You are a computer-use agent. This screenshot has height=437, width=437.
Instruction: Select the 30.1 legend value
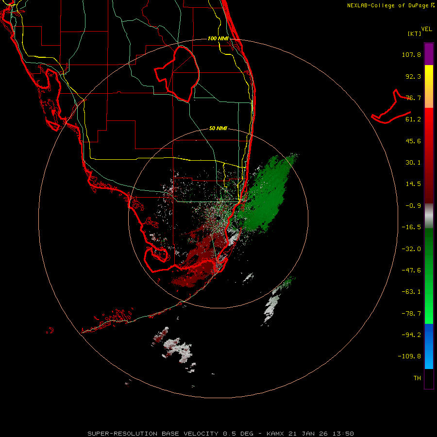tap(413, 163)
